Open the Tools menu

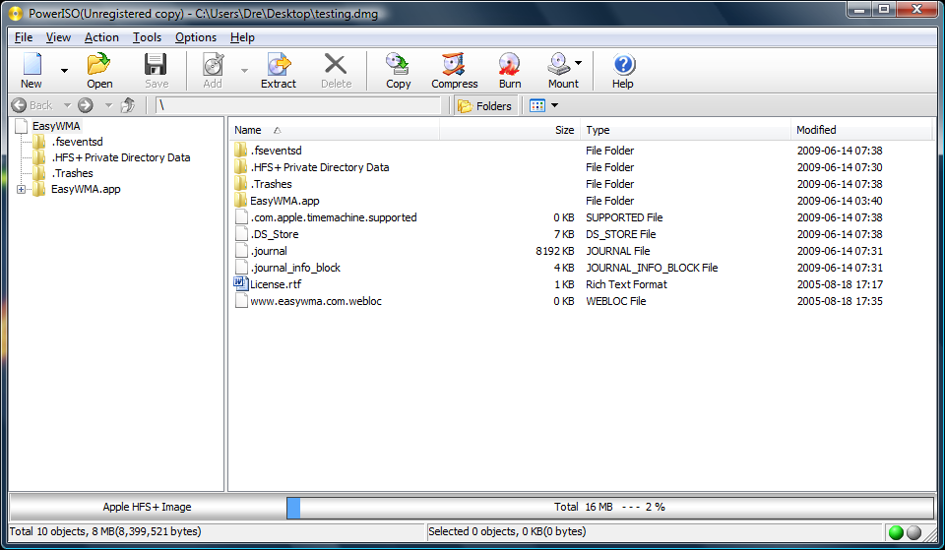pyautogui.click(x=147, y=37)
